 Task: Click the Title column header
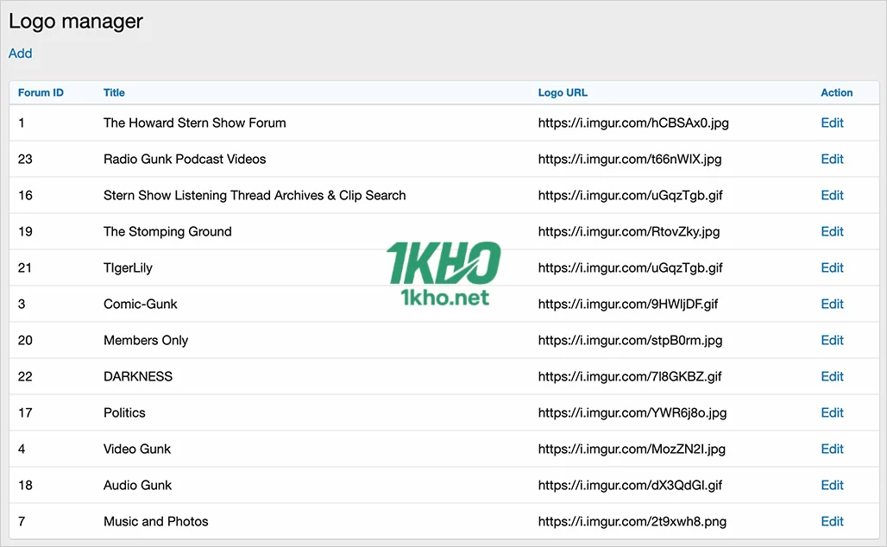tap(114, 92)
